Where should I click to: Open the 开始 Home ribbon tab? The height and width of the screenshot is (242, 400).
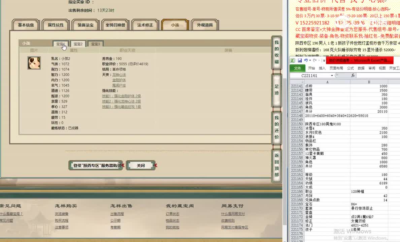(x=311, y=68)
